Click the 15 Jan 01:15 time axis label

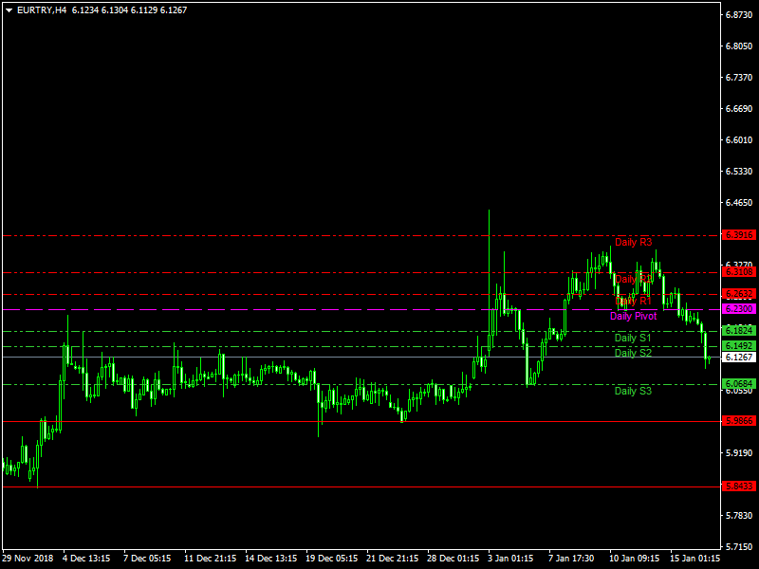pos(694,559)
